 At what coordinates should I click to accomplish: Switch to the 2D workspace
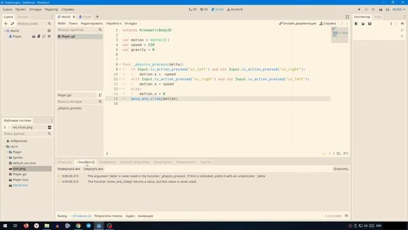[193, 10]
